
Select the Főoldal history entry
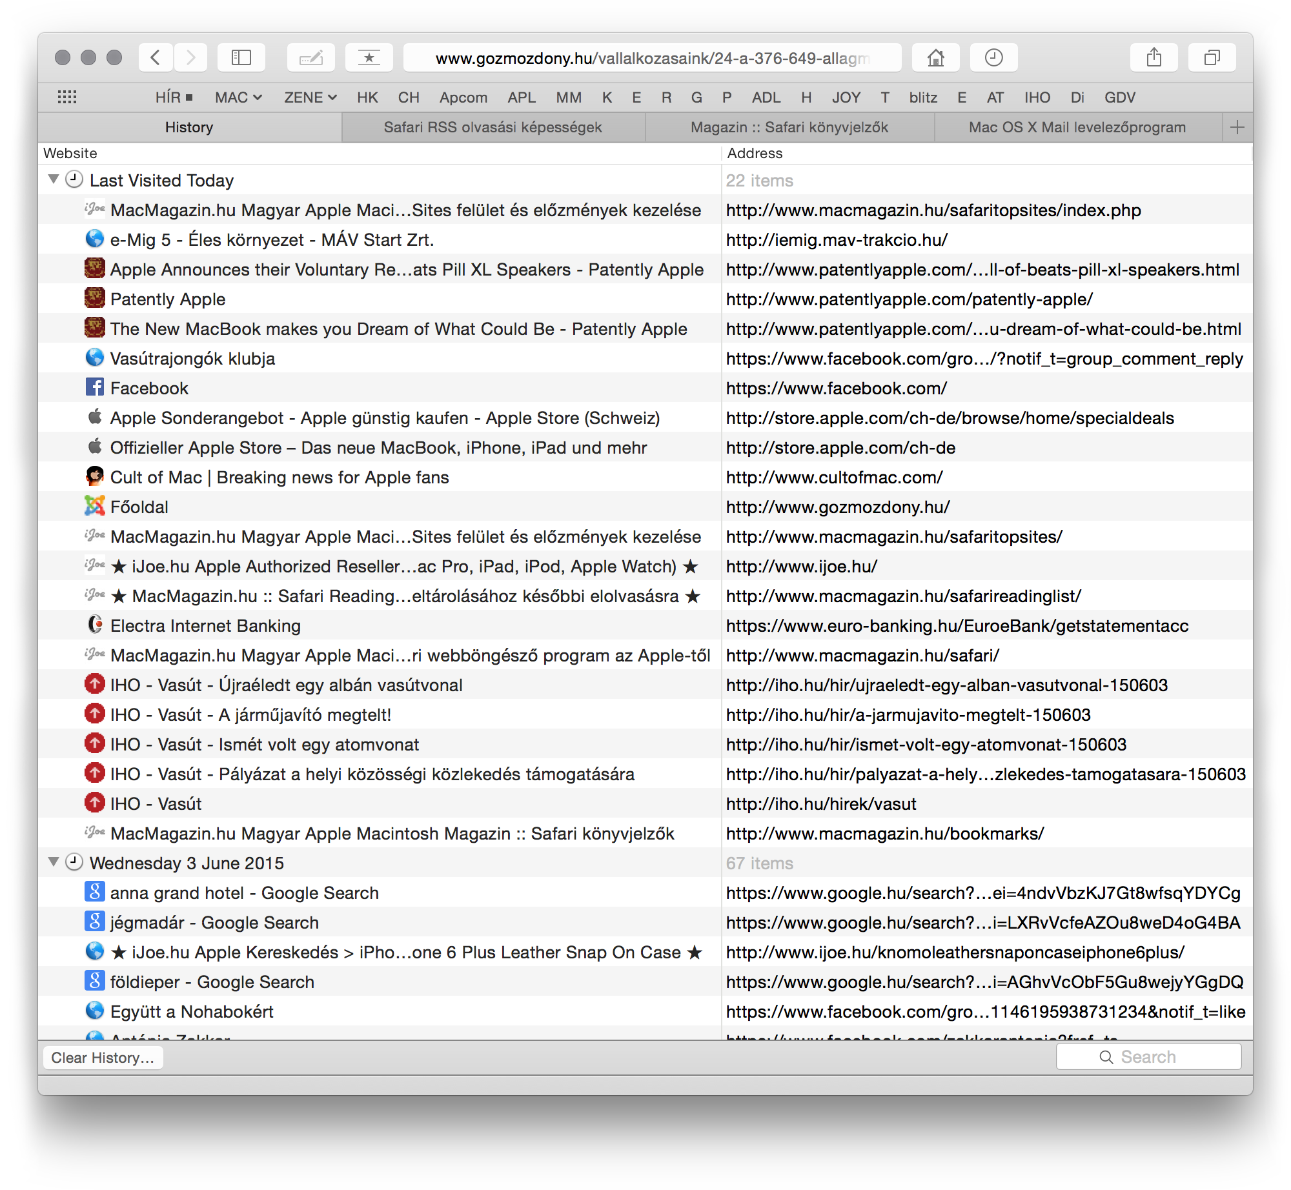(x=645, y=507)
